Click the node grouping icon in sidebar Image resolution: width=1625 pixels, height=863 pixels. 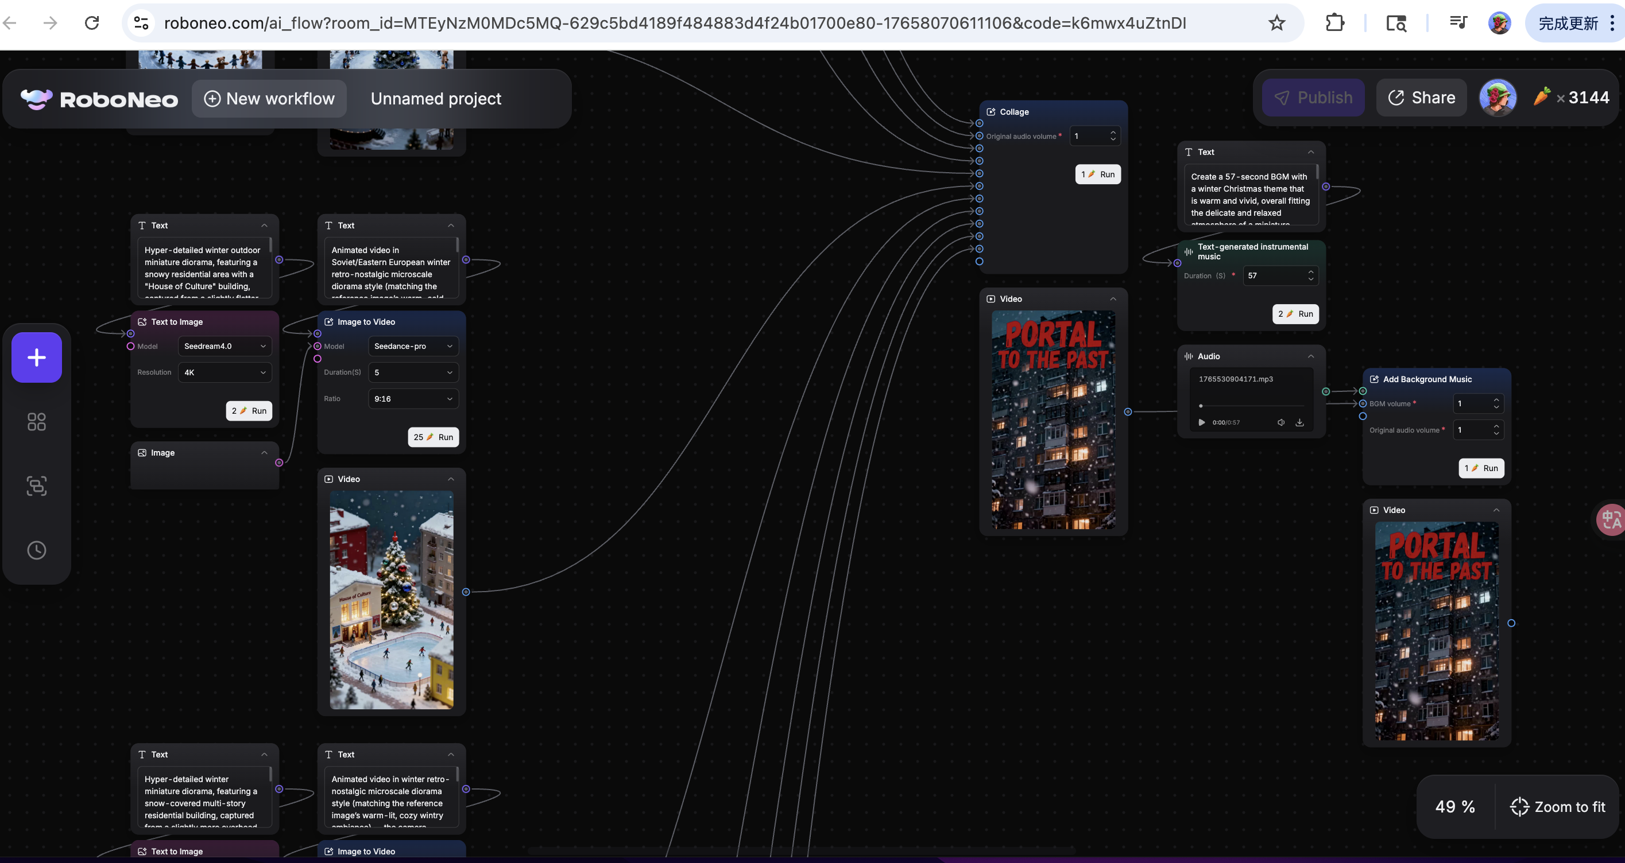click(37, 486)
